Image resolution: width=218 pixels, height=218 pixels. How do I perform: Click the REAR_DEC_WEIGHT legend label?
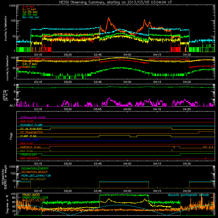point(34,179)
